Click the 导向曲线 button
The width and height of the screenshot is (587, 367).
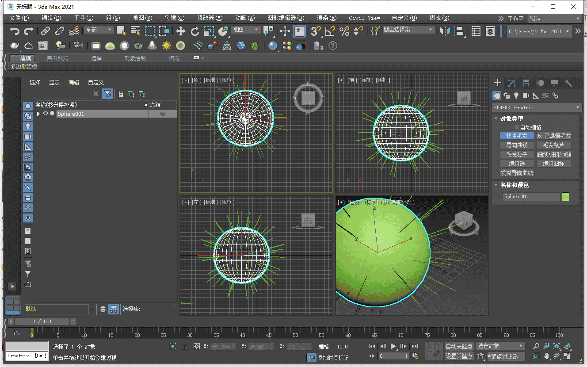click(517, 145)
